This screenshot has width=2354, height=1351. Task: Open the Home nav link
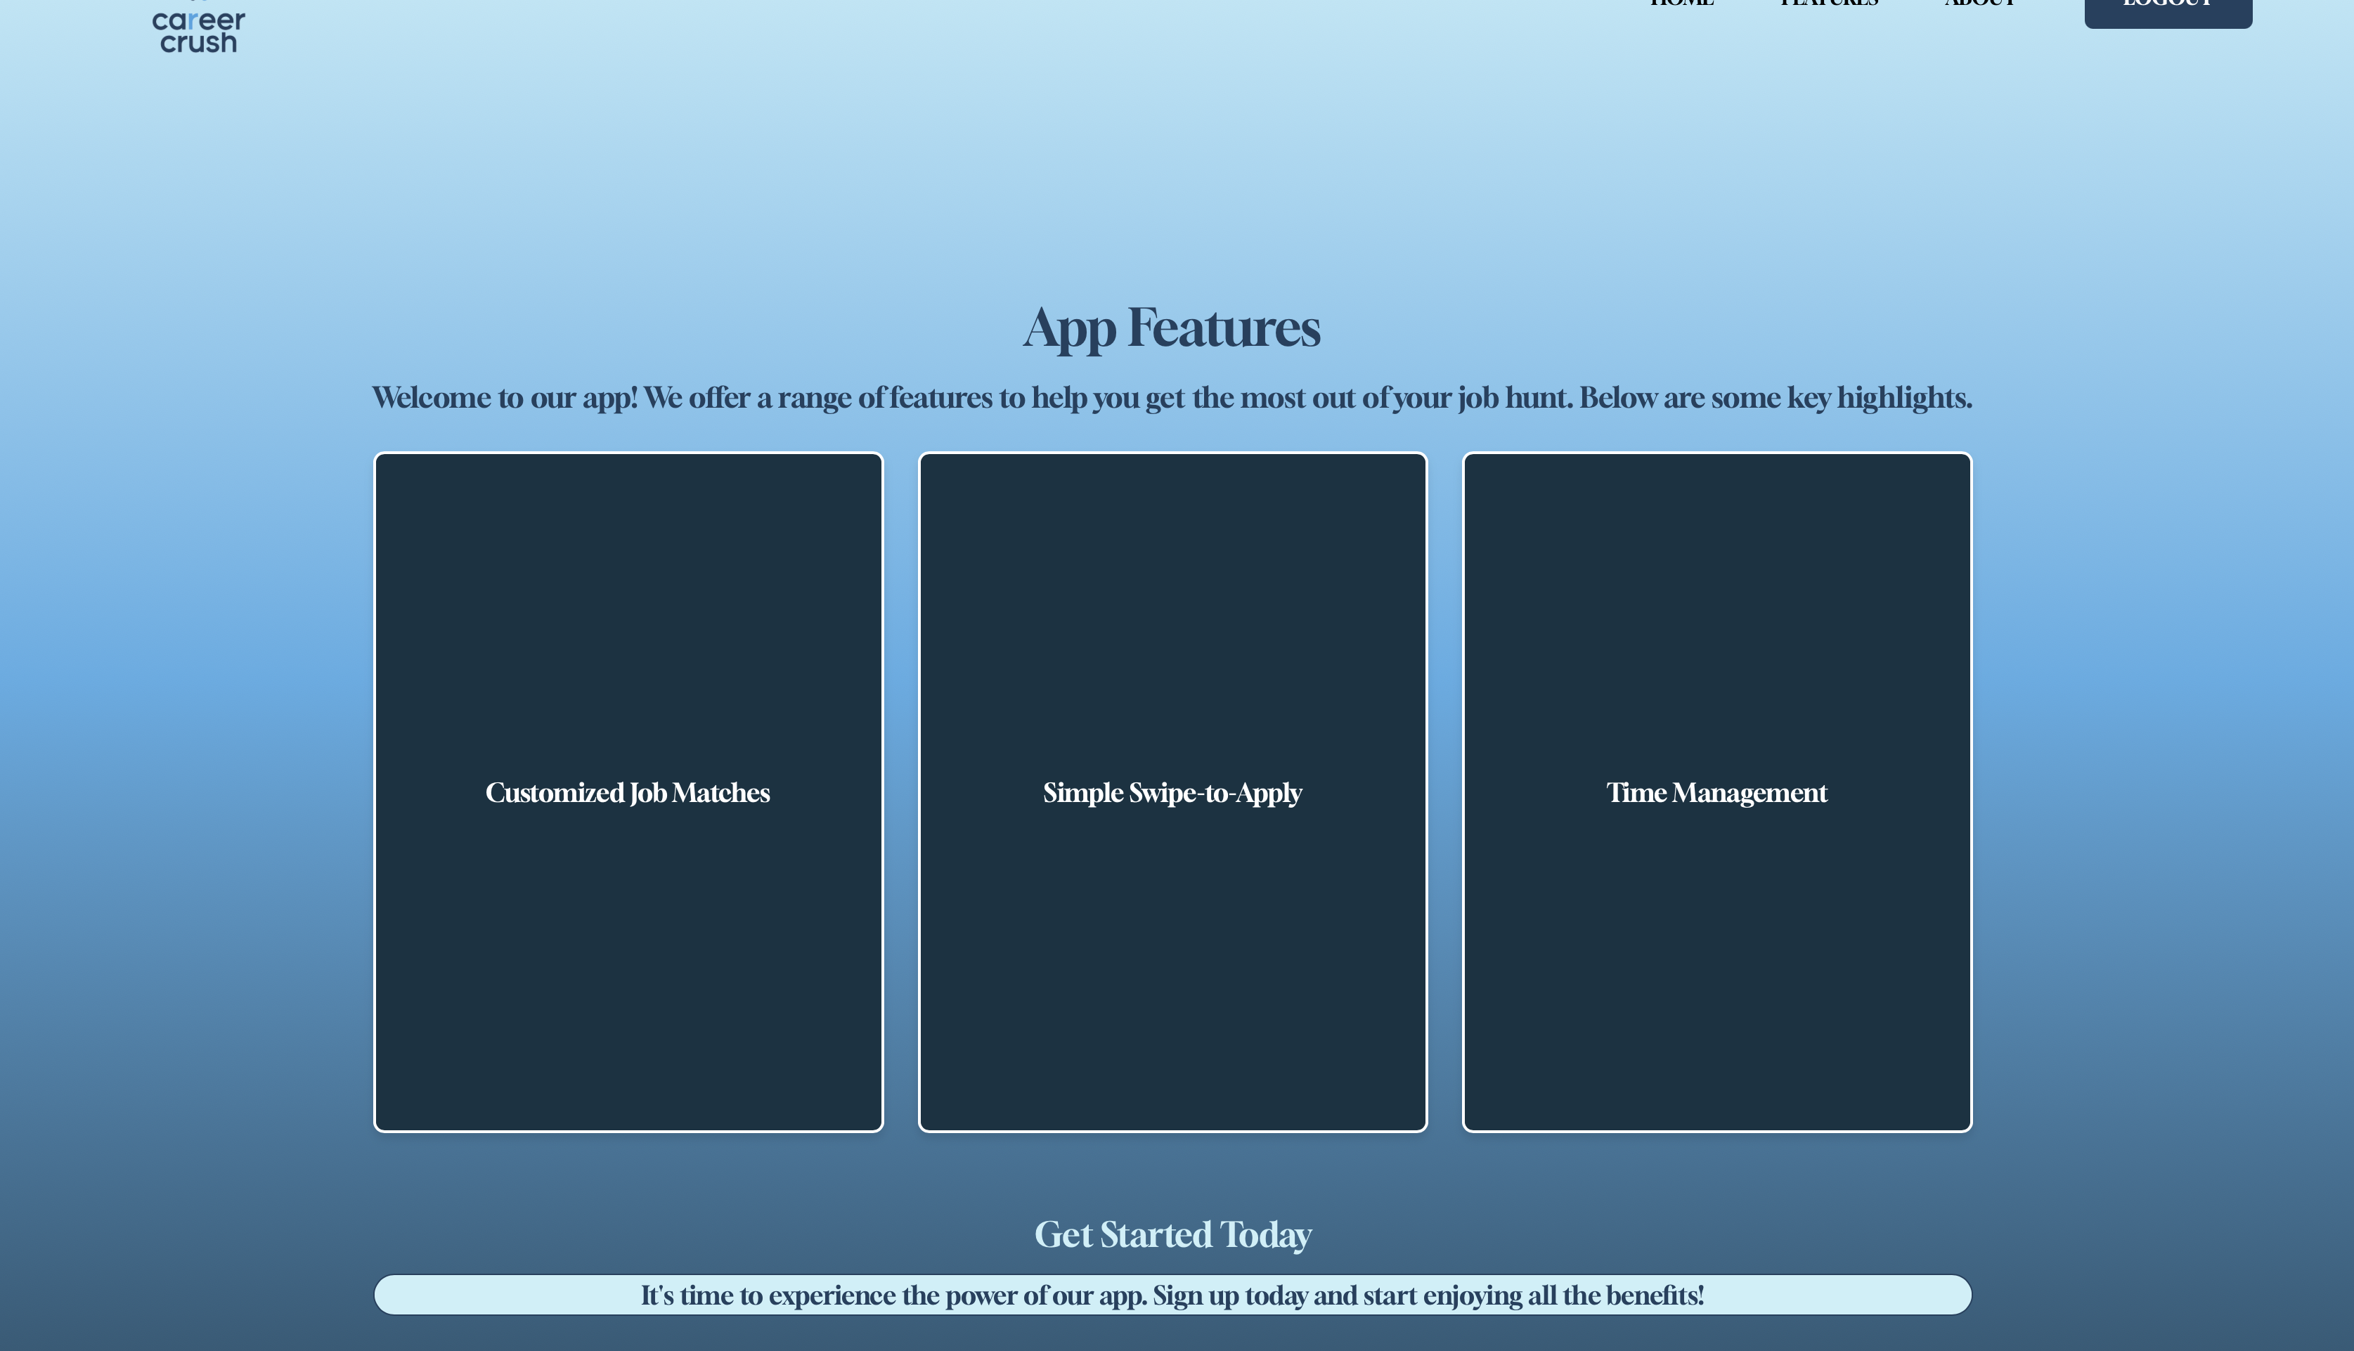pos(1681,3)
